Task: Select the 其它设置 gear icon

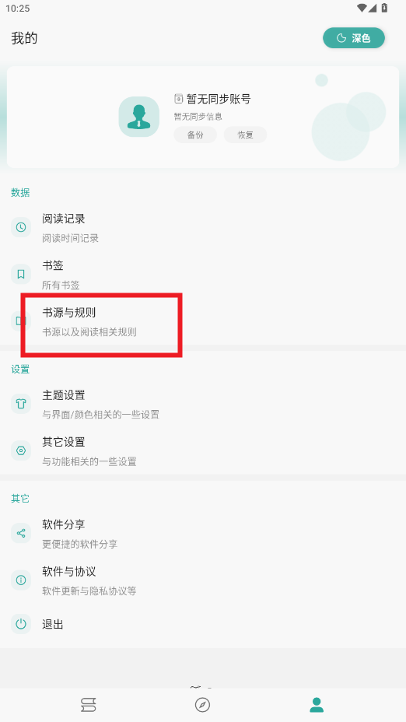Action: (x=21, y=450)
